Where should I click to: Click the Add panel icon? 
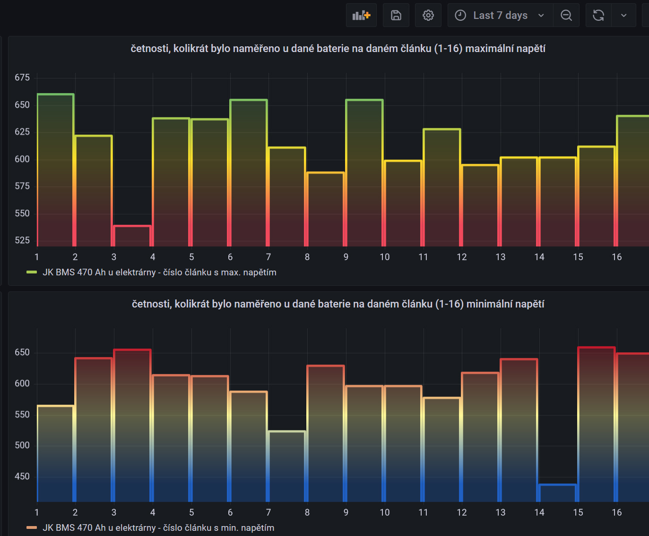[x=361, y=16]
